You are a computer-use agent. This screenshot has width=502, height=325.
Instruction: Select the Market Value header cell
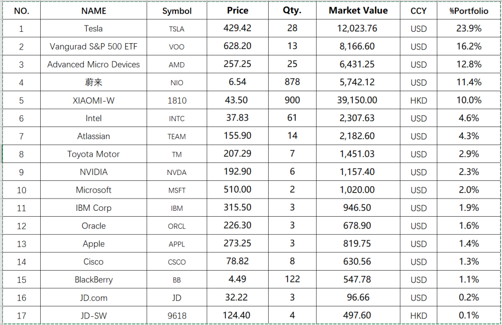[358, 11]
